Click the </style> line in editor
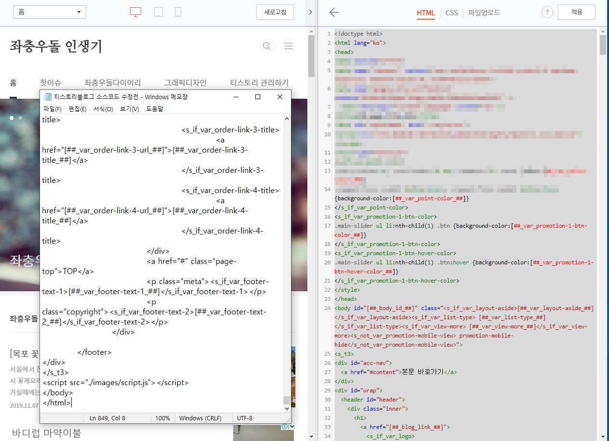This screenshot has height=441, width=609. coord(347,290)
